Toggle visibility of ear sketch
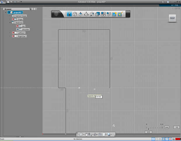181x141 pixels. (18, 26)
